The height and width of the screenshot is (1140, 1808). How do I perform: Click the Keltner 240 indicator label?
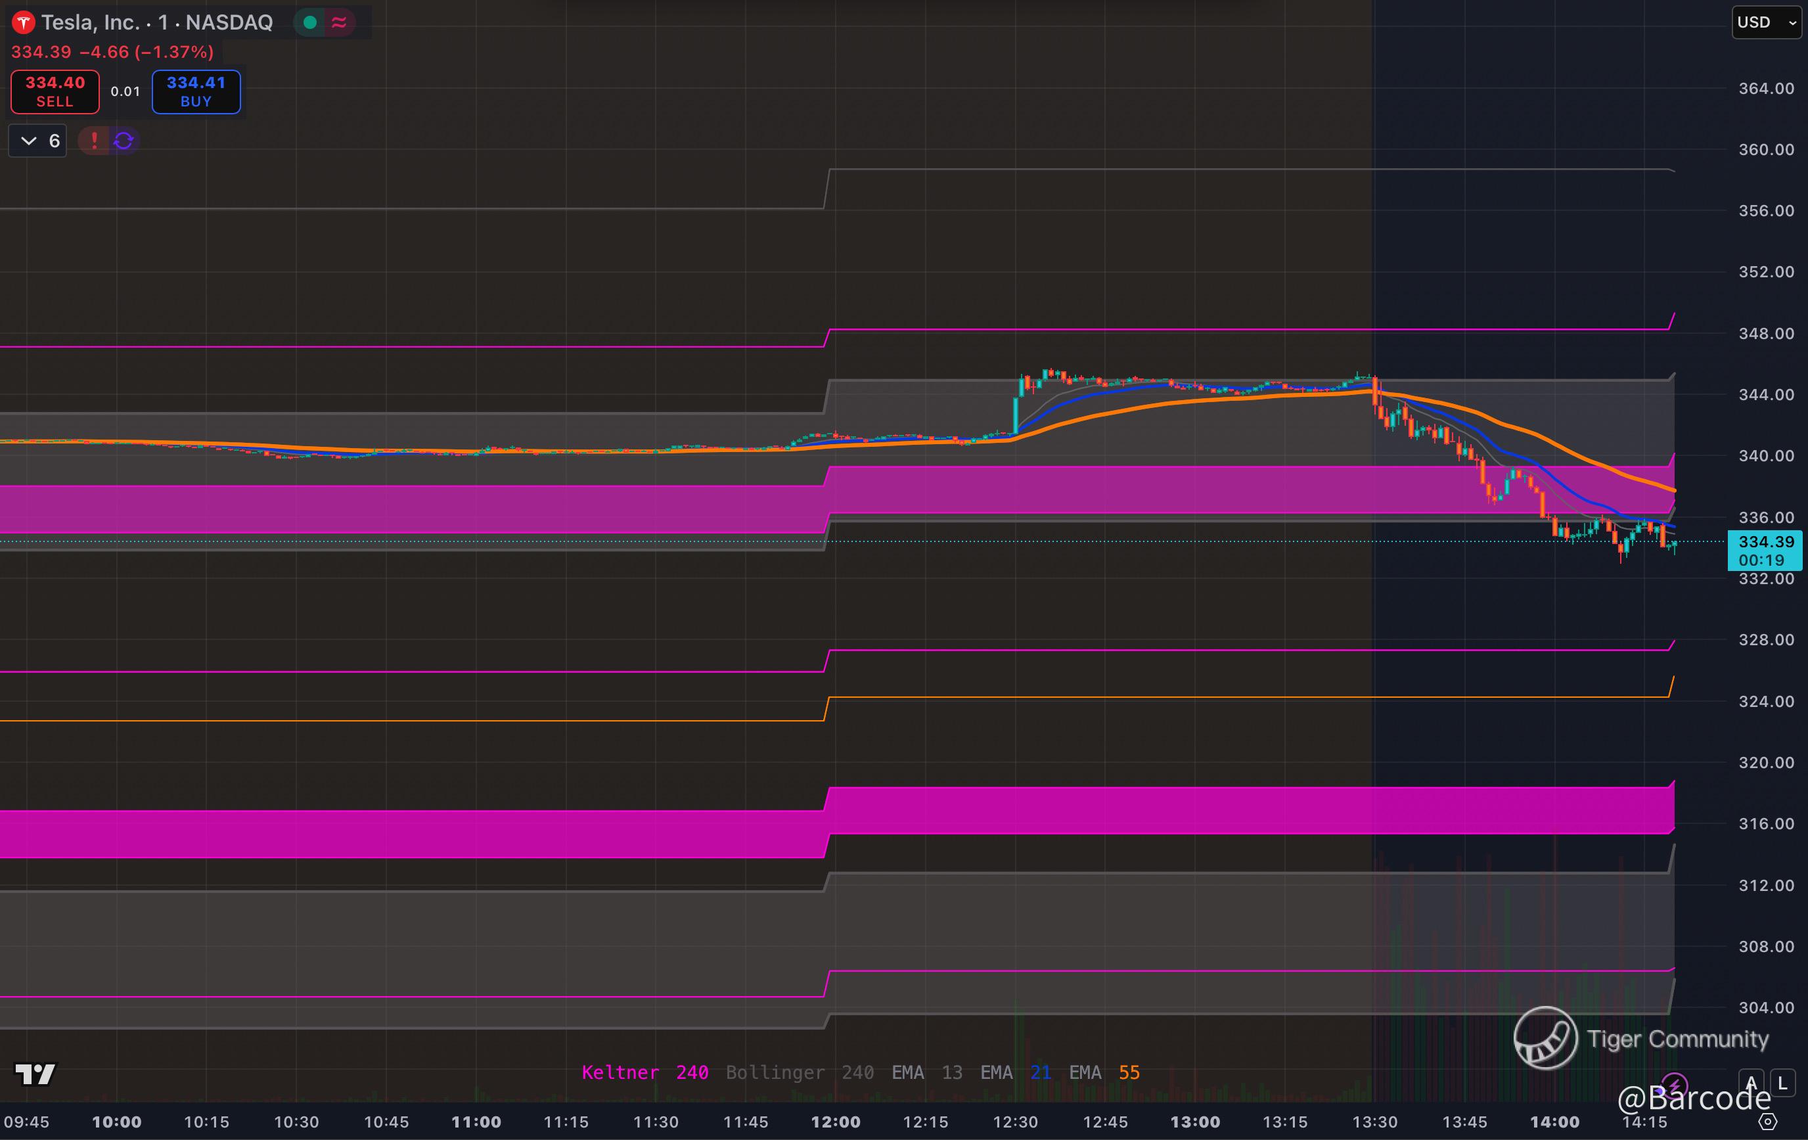[644, 1072]
